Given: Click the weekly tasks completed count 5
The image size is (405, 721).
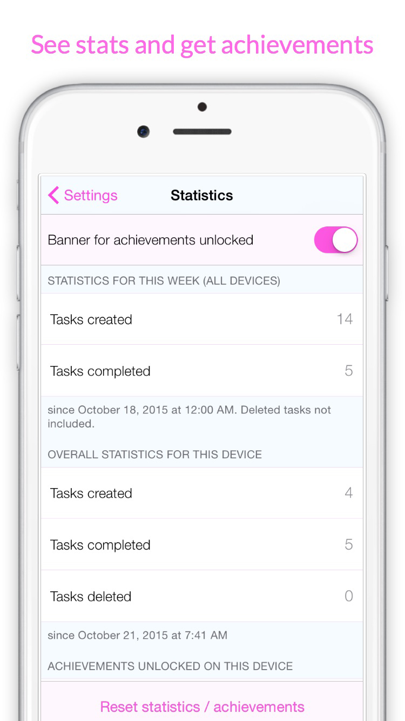Looking at the screenshot, I should [348, 371].
